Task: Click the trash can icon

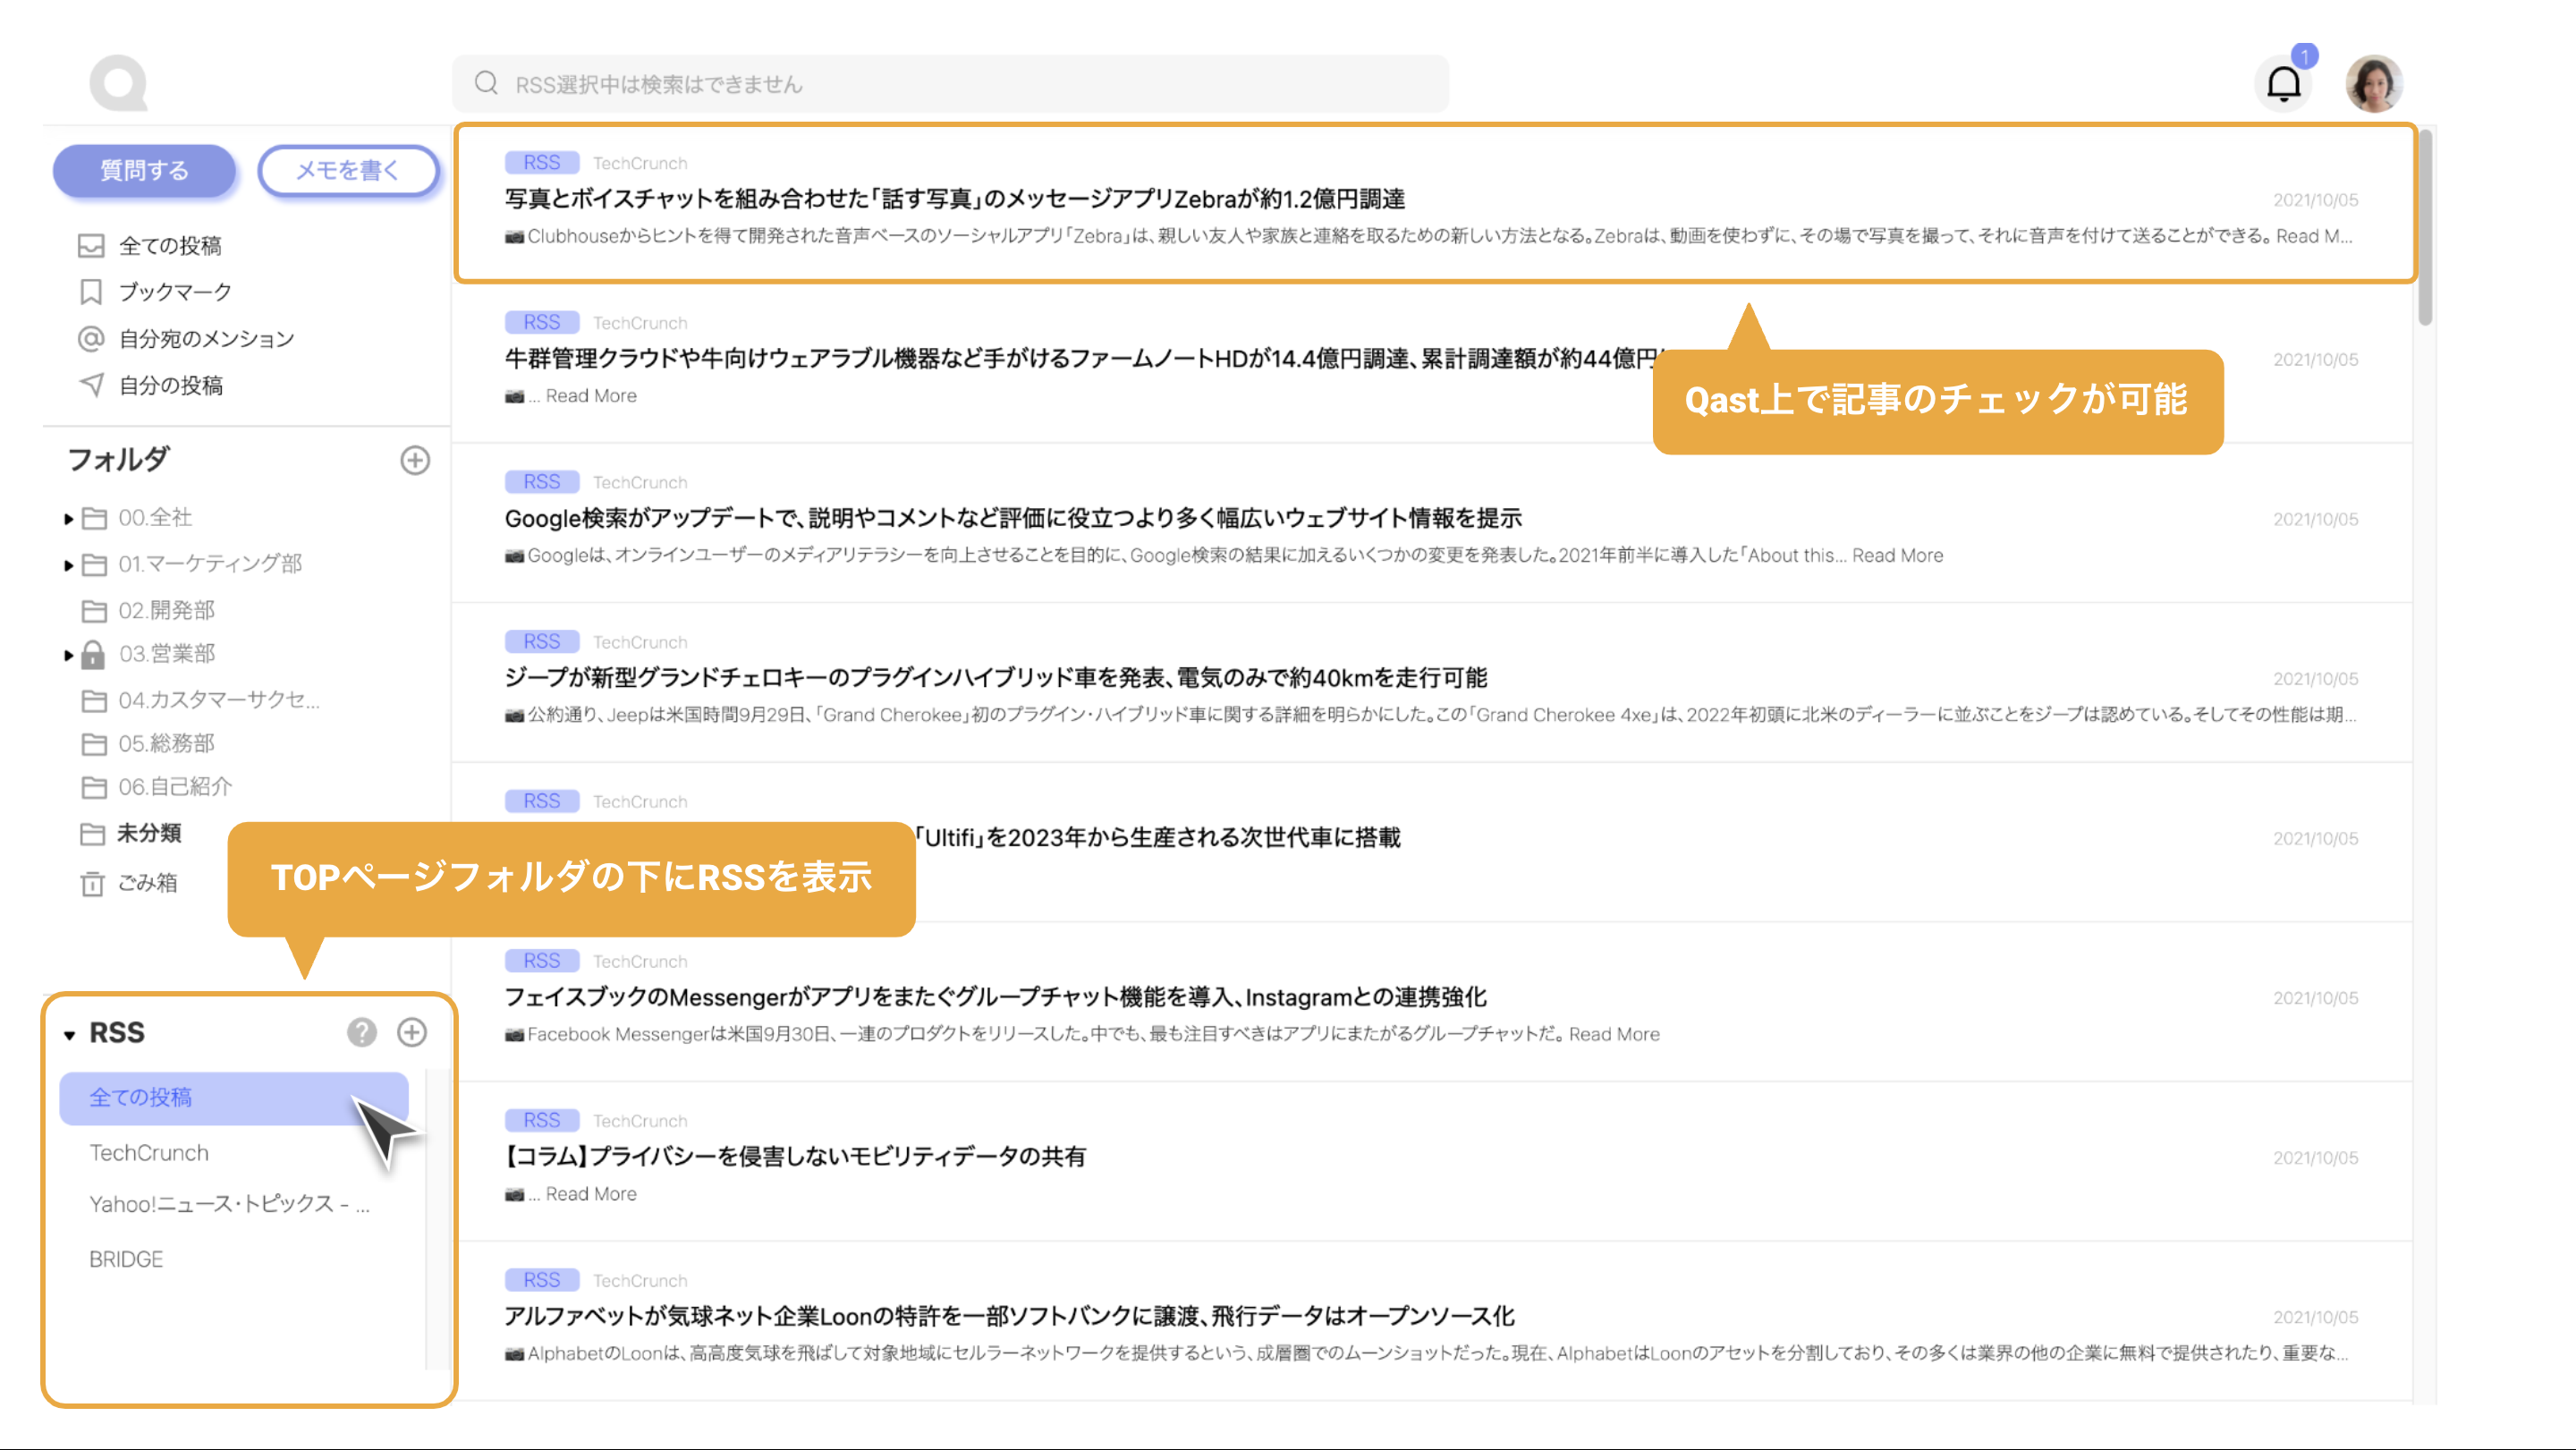Action: click(92, 883)
